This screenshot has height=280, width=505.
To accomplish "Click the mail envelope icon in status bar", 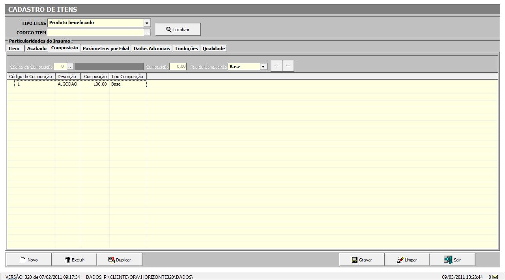I will 495,277.
